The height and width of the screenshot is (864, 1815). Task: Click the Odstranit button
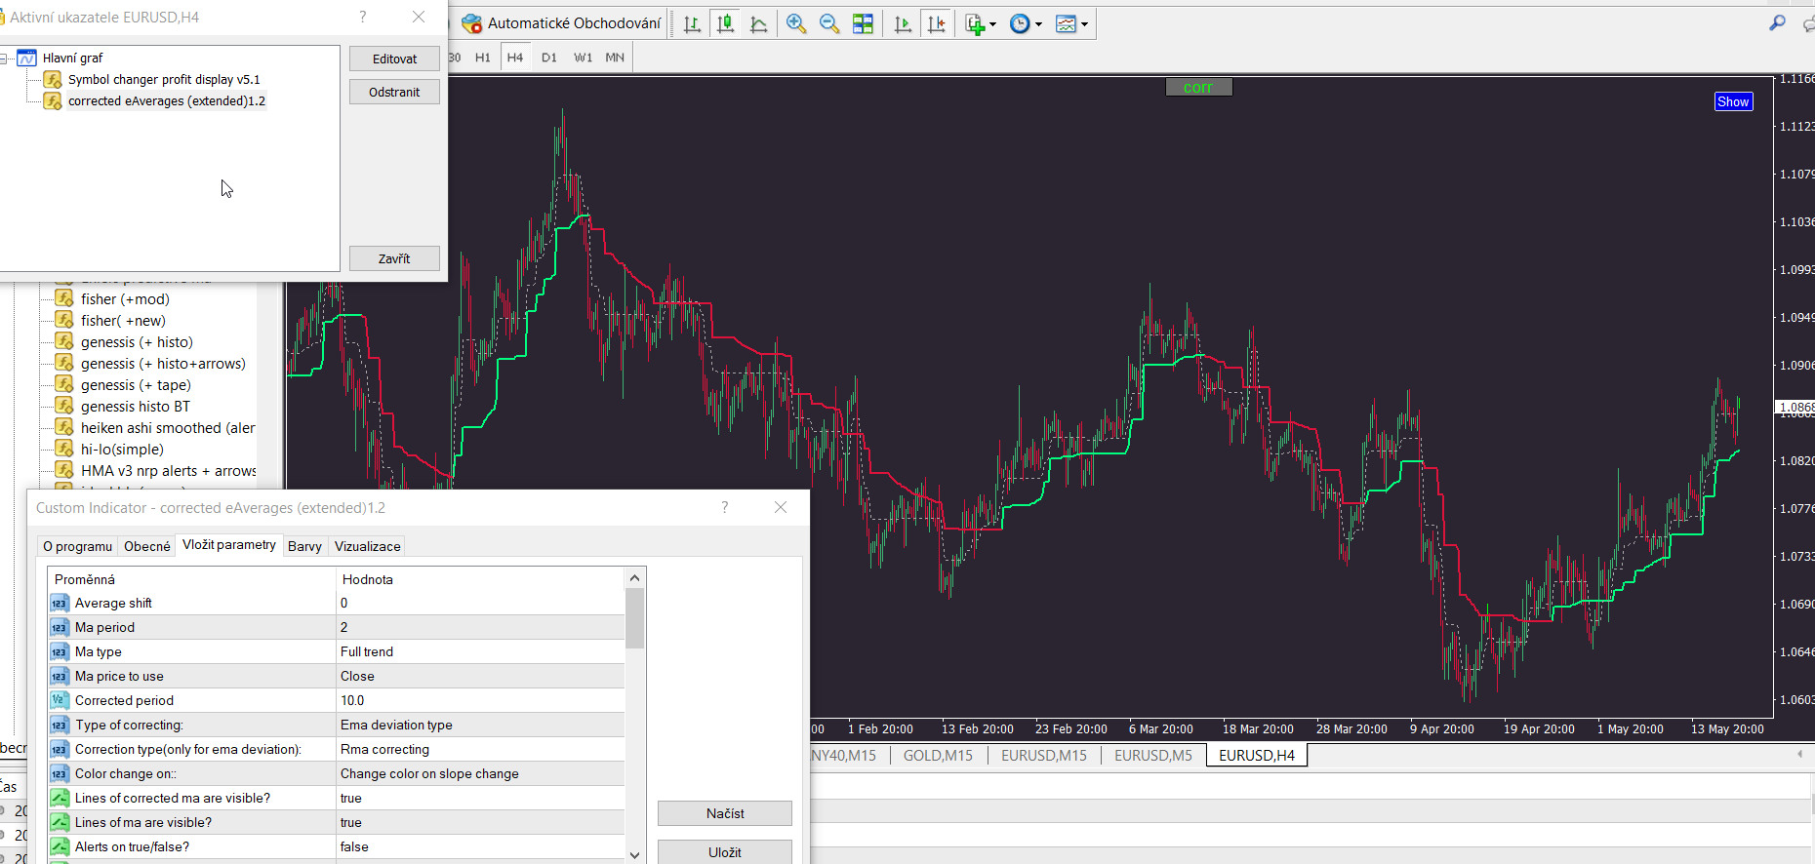coord(394,92)
